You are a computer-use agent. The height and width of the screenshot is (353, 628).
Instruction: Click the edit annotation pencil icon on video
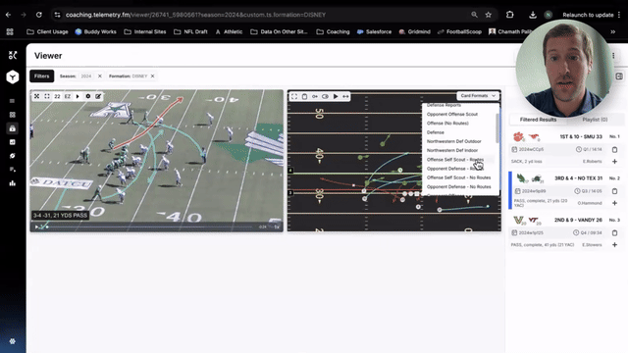[x=98, y=96]
